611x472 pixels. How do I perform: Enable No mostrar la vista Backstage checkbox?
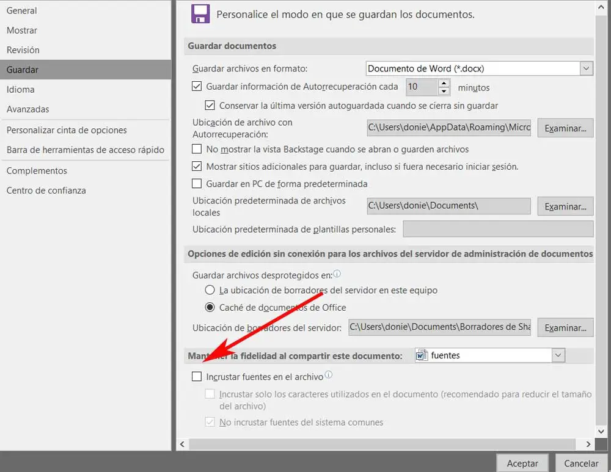(x=197, y=149)
